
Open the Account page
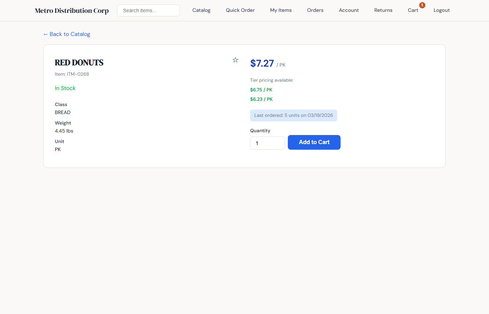pos(349,10)
